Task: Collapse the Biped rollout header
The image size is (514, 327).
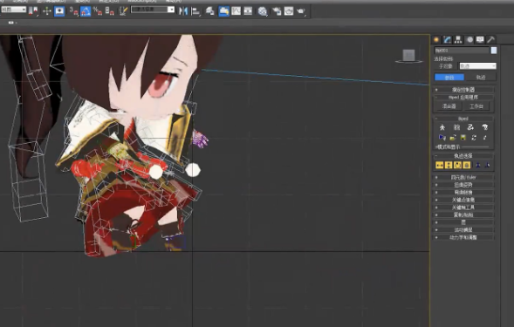Action: [x=464, y=119]
